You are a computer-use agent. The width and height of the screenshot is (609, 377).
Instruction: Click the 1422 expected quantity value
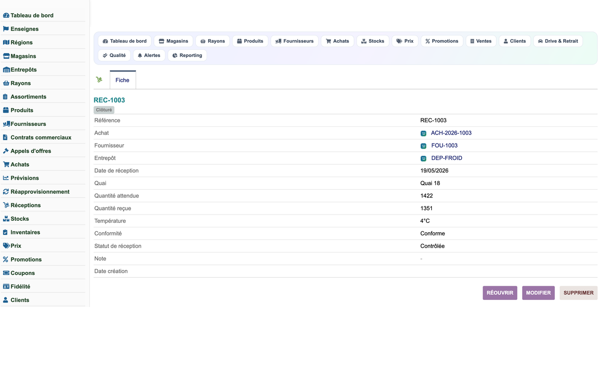tap(427, 196)
